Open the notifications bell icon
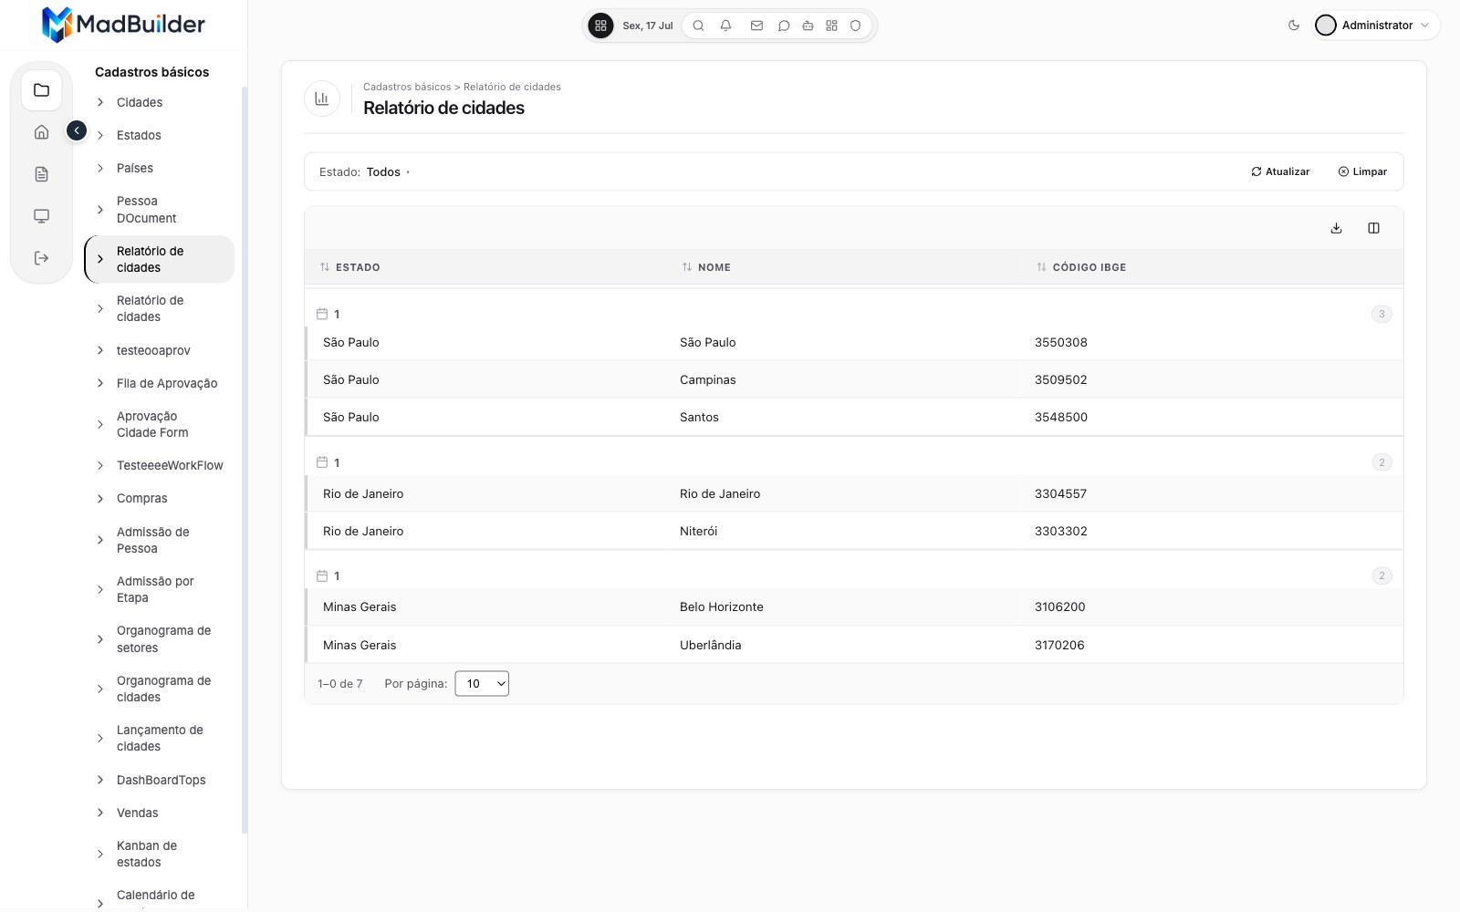Viewport: 1460px width, 912px height. pos(725,26)
